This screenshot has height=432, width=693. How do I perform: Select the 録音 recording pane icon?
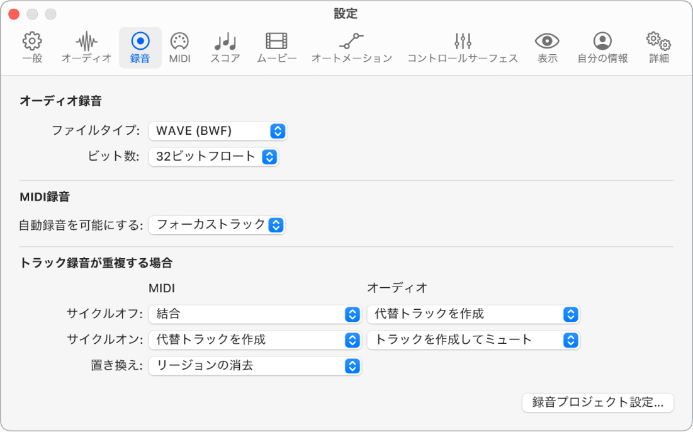pos(140,48)
